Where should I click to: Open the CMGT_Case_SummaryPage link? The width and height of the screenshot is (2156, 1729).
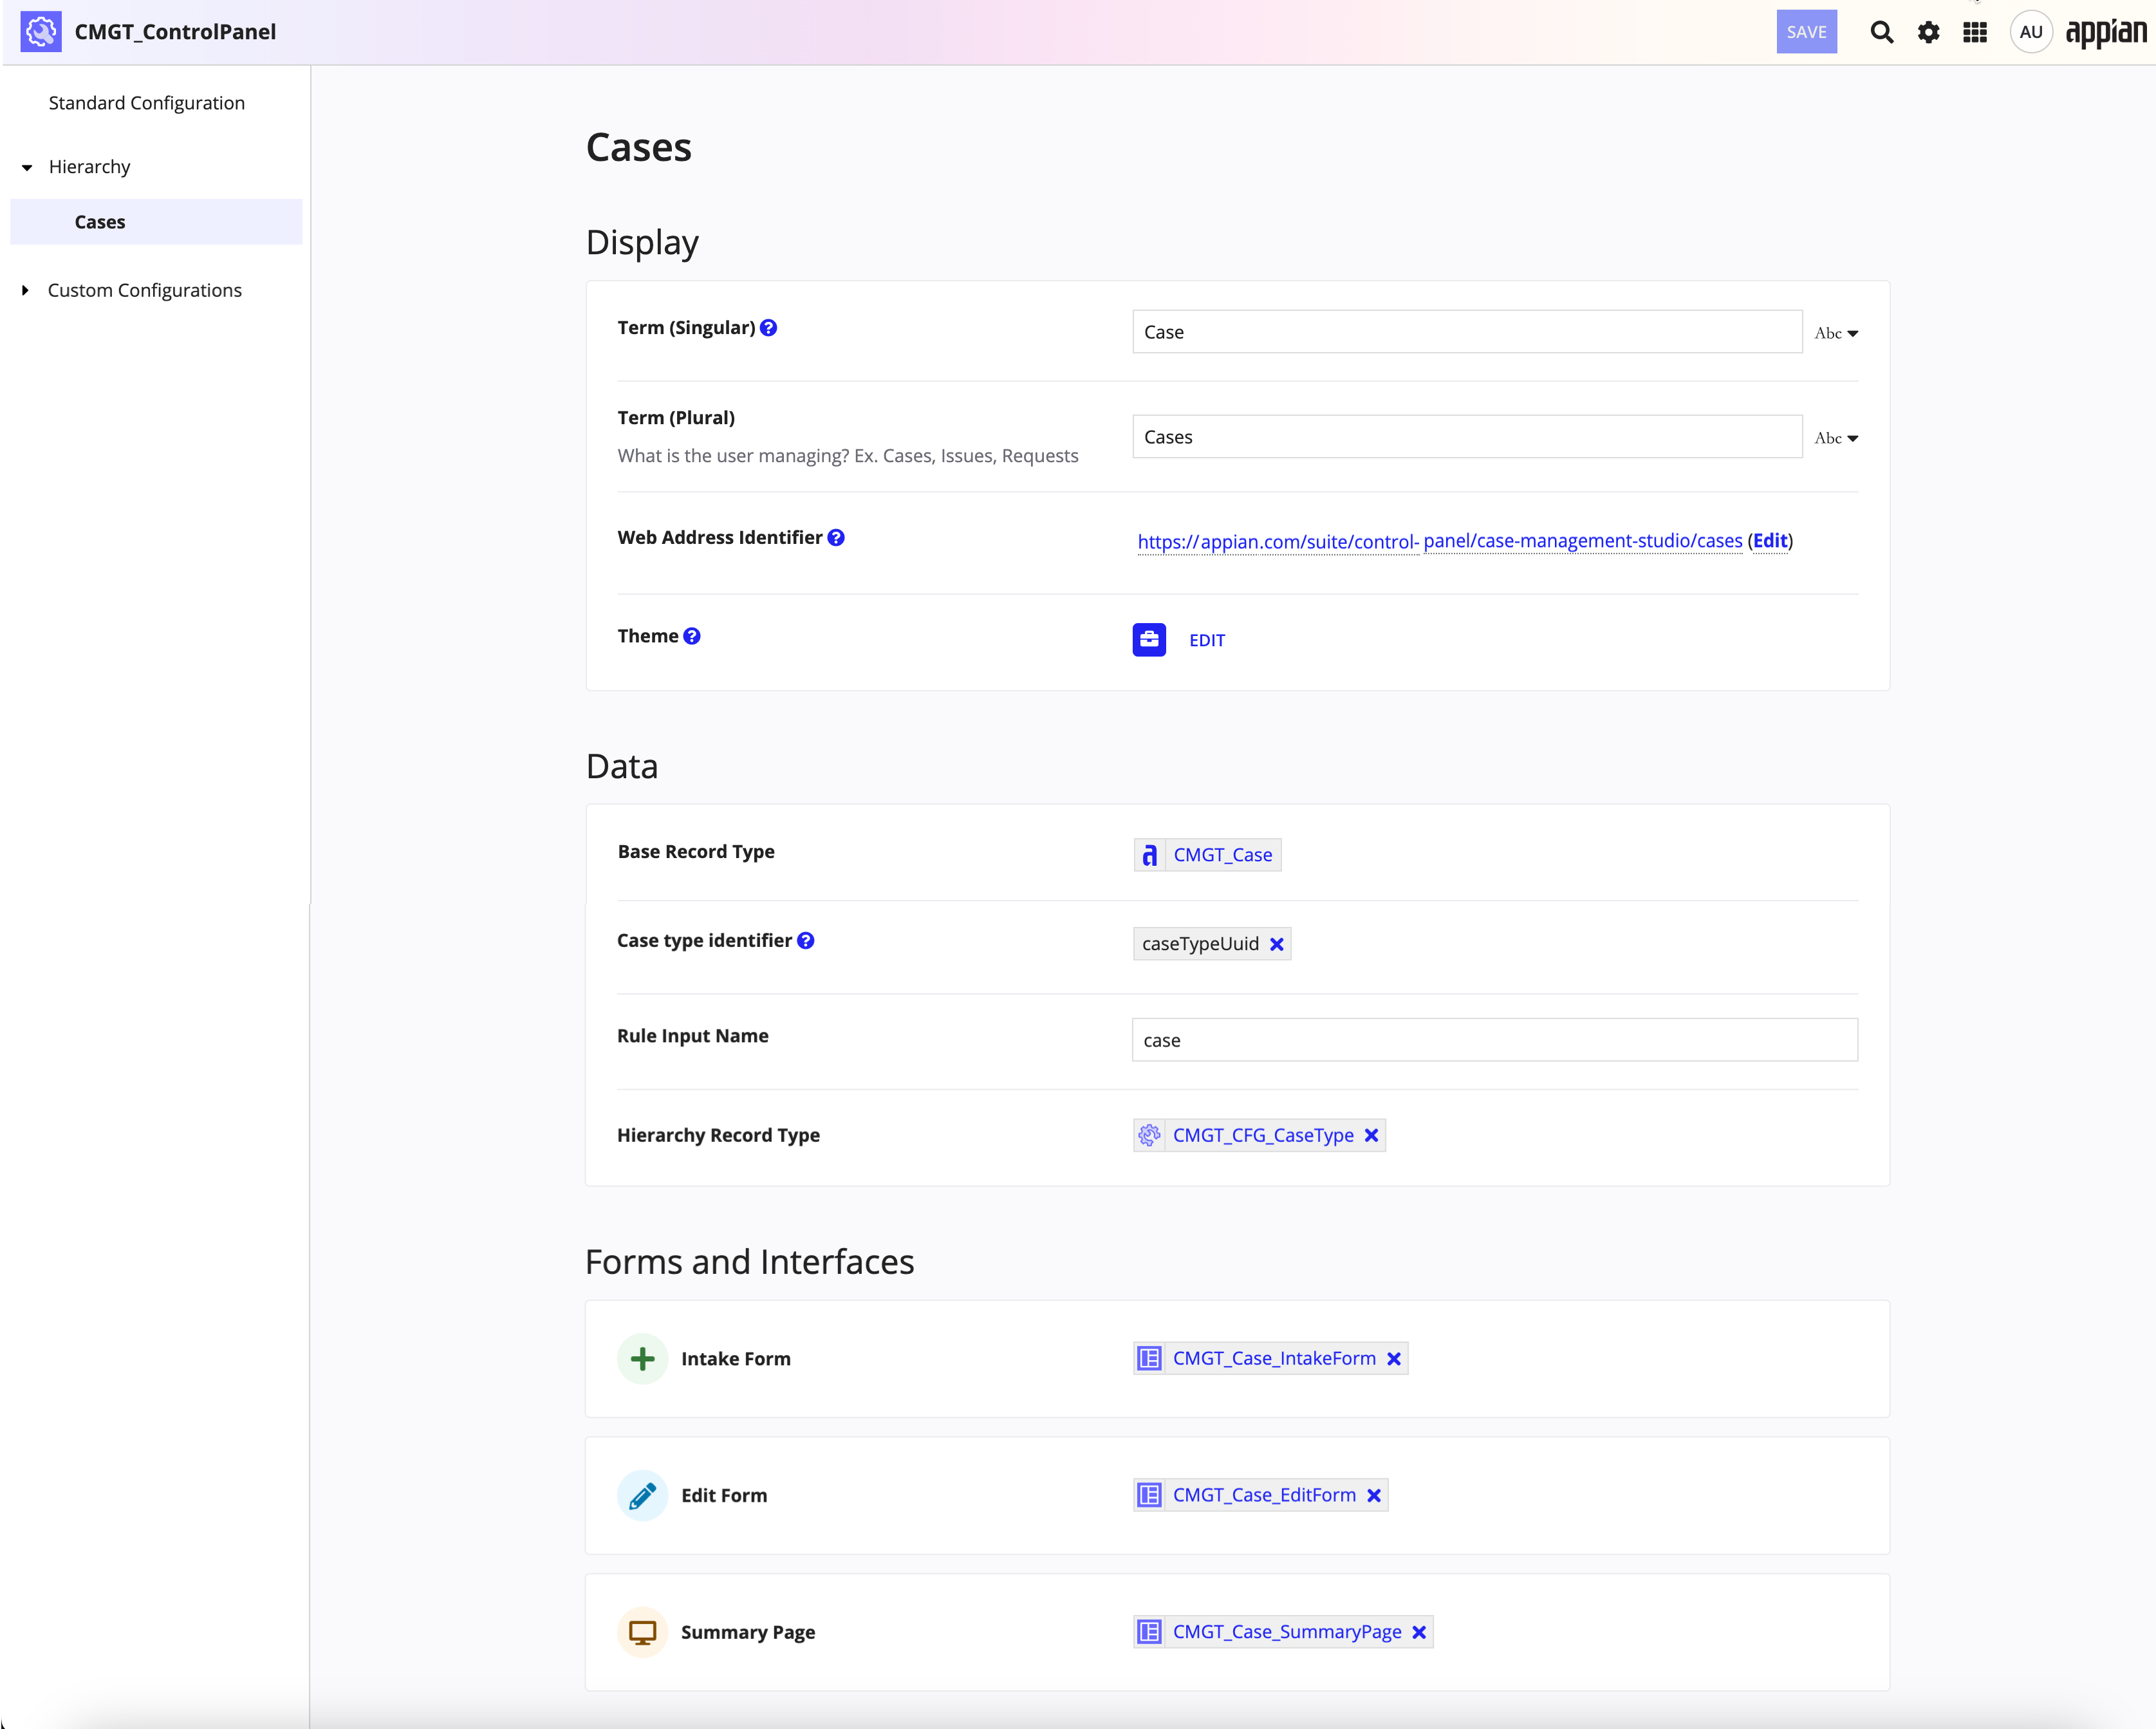tap(1287, 1633)
